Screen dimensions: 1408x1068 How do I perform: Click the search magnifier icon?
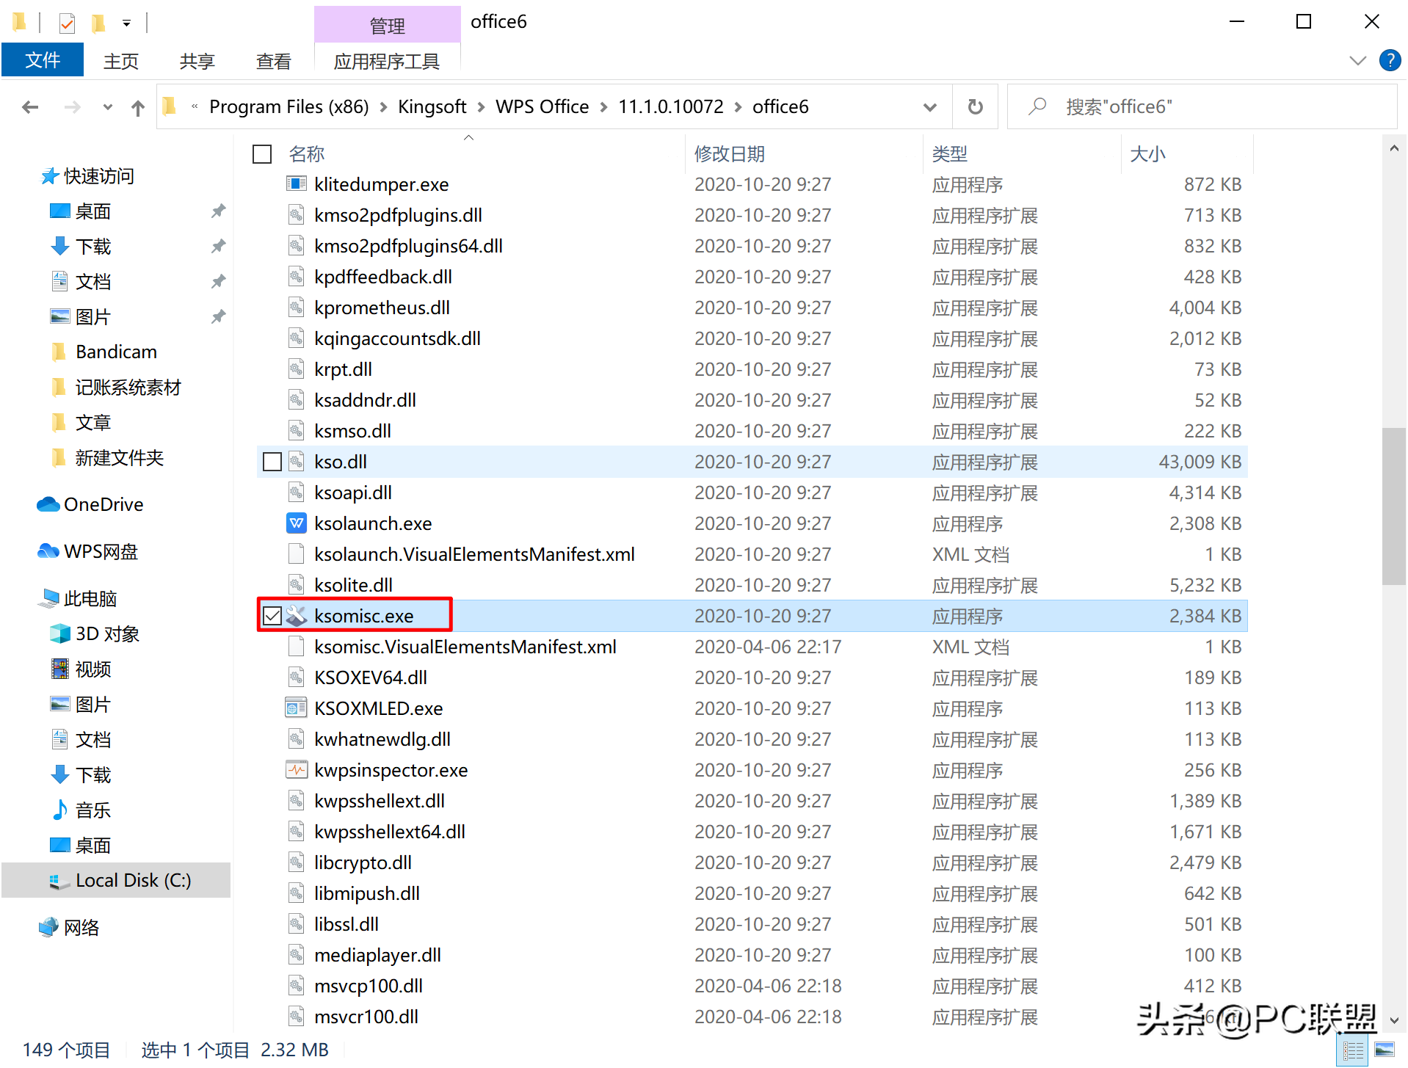(1038, 107)
